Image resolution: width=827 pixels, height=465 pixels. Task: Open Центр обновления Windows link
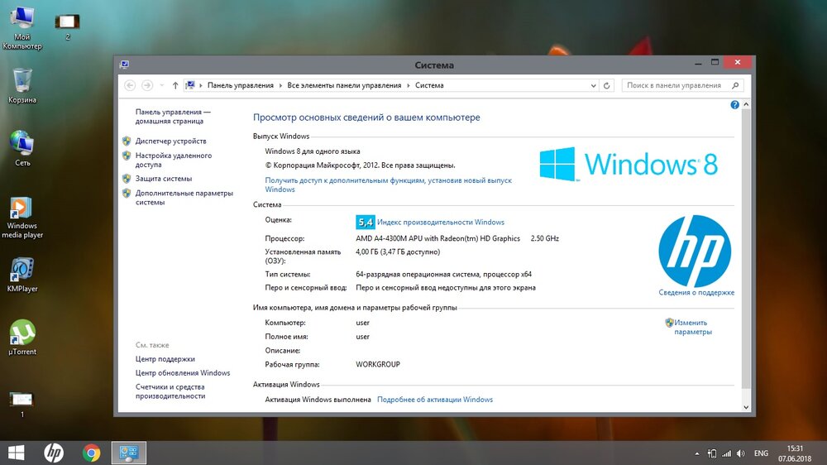183,372
